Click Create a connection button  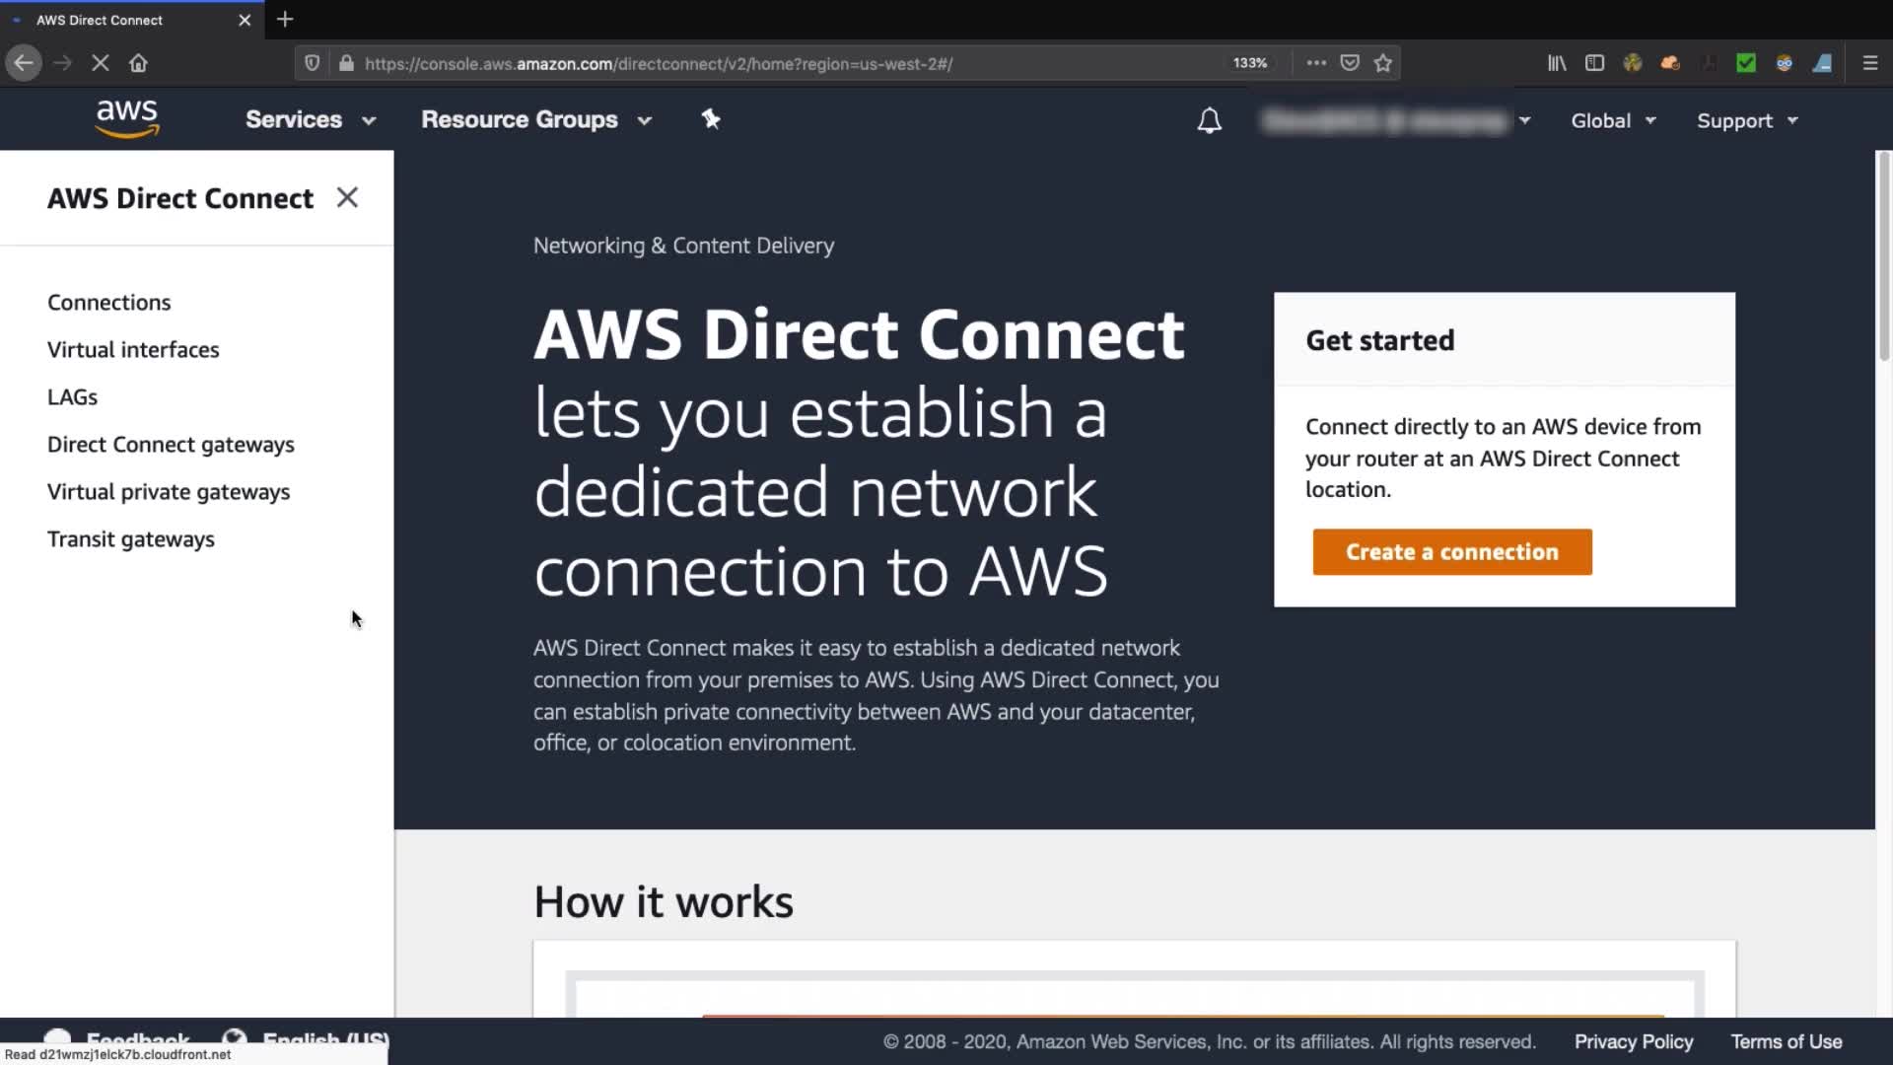pos(1451,551)
